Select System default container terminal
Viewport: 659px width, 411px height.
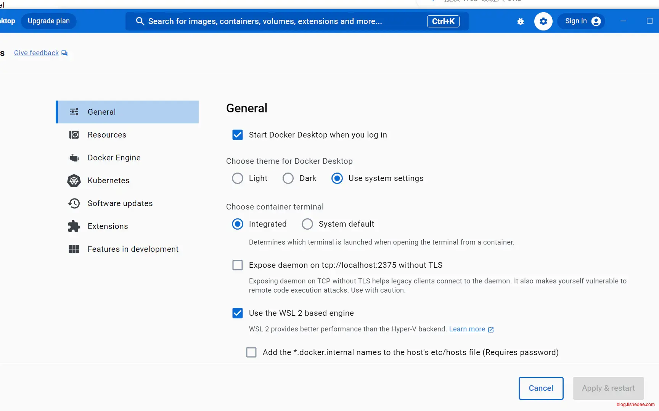point(307,224)
